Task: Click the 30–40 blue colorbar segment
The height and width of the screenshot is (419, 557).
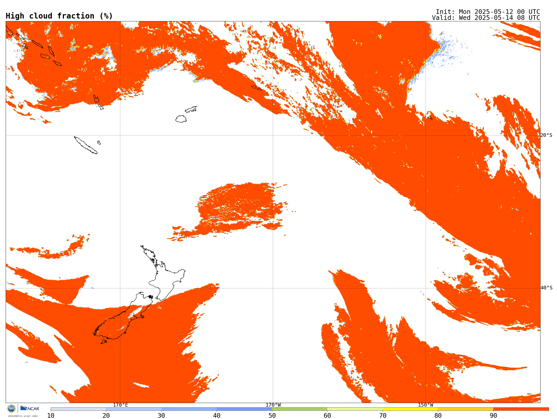Action: click(x=189, y=409)
